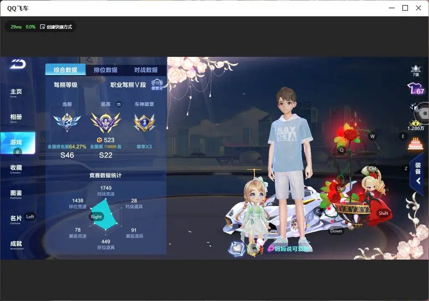The height and width of the screenshot is (301, 429).
Task: Click the Right key overlay on the radar chart
Action: (x=96, y=217)
